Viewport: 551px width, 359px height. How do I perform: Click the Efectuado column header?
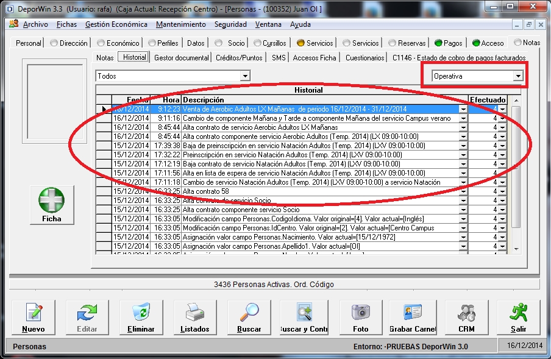[488, 100]
